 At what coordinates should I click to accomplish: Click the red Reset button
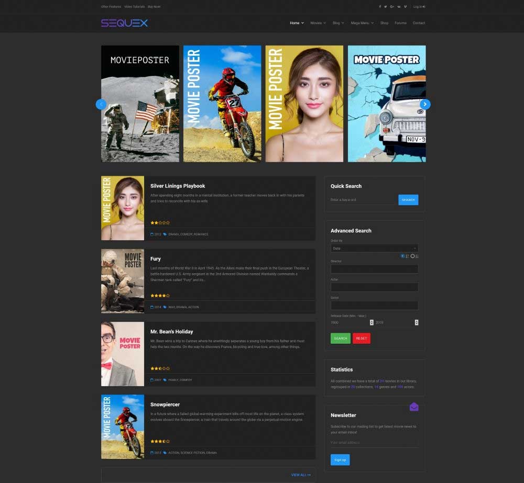[x=361, y=339]
